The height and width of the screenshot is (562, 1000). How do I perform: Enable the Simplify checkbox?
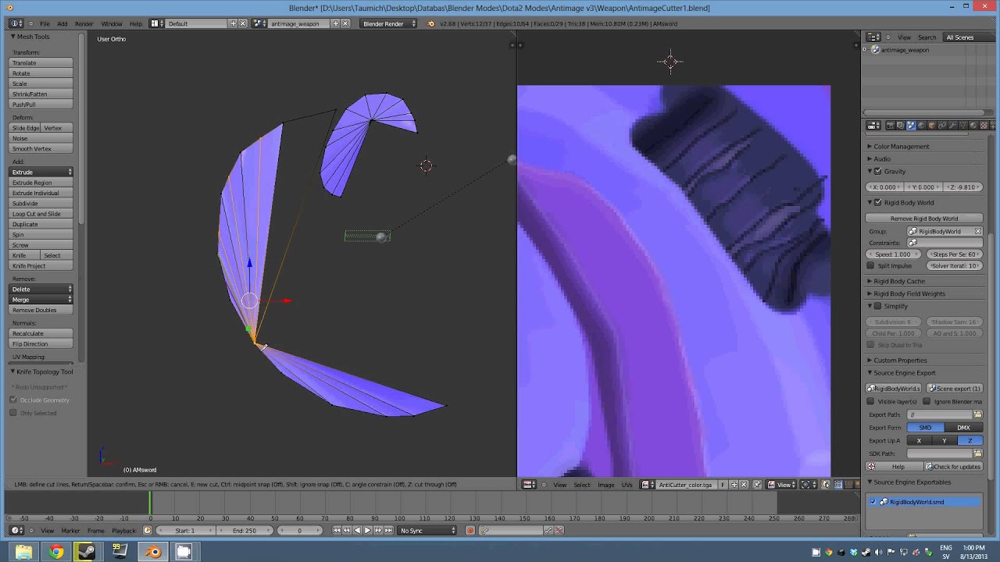tap(877, 307)
